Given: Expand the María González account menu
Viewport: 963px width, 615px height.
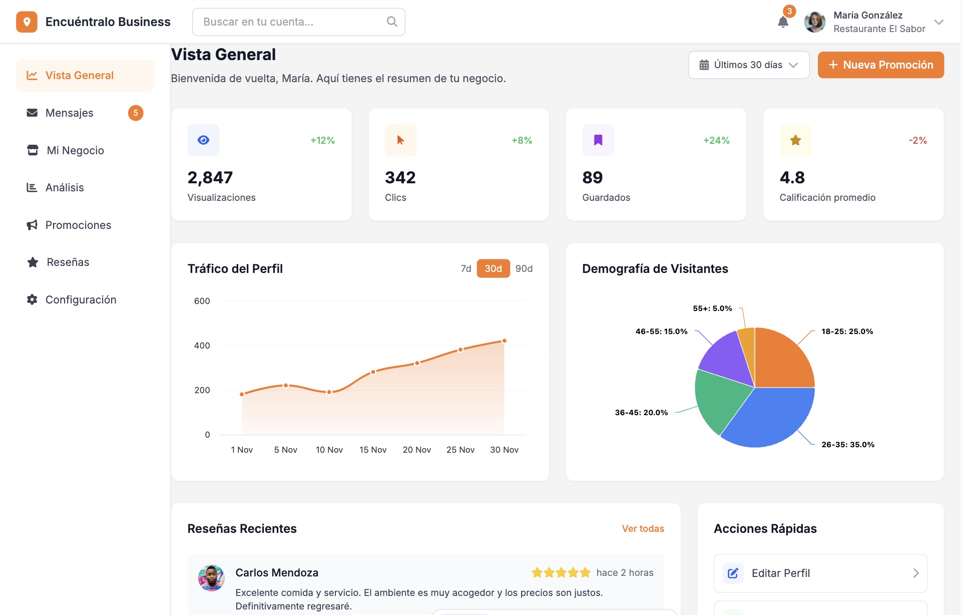Looking at the screenshot, I should click(938, 22).
